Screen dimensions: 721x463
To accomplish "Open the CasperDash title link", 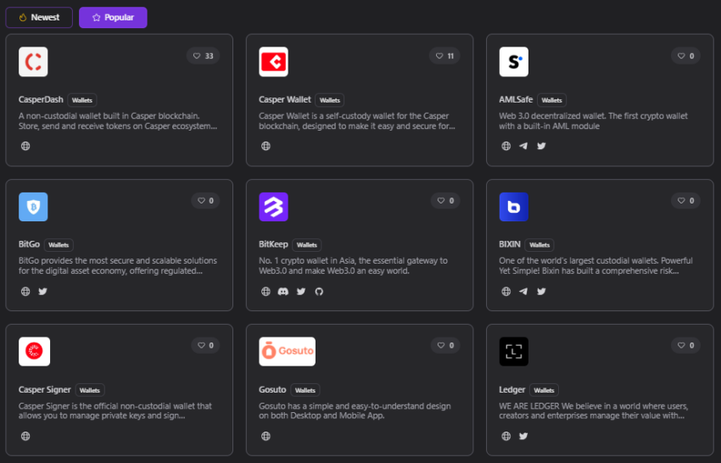I will click(x=41, y=100).
